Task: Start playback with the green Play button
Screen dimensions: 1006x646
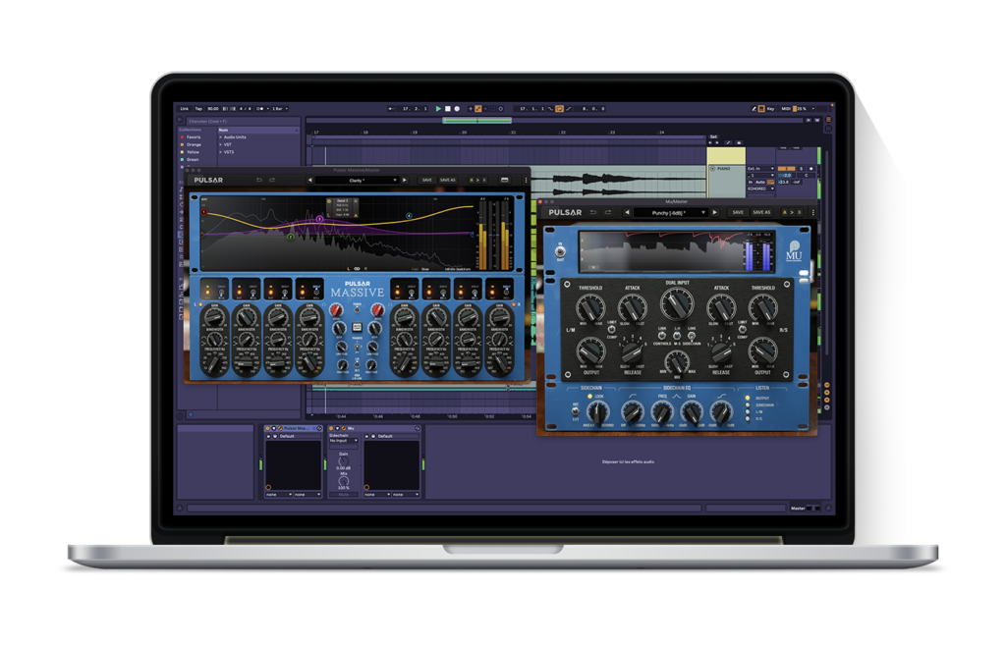Action: pyautogui.click(x=438, y=109)
